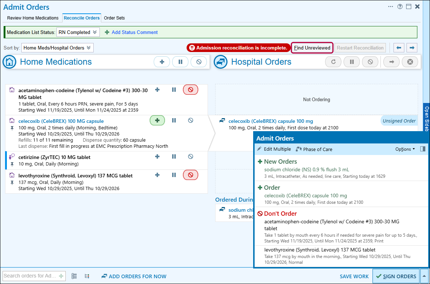430x284 pixels.
Task: Click Hospital Orders refresh/continue all button
Action: click(333, 62)
